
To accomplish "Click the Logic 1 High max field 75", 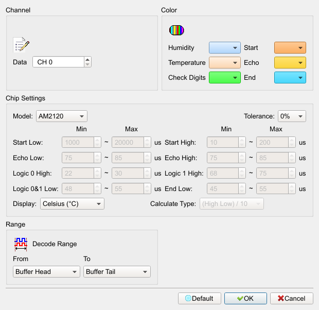I will pos(272,173).
